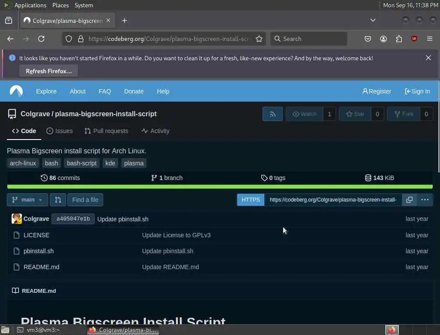
Task: Dismiss the Firefox refresh notification bar
Action: pyautogui.click(x=428, y=58)
